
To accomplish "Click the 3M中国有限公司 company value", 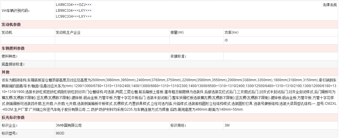I will point(69,125).
